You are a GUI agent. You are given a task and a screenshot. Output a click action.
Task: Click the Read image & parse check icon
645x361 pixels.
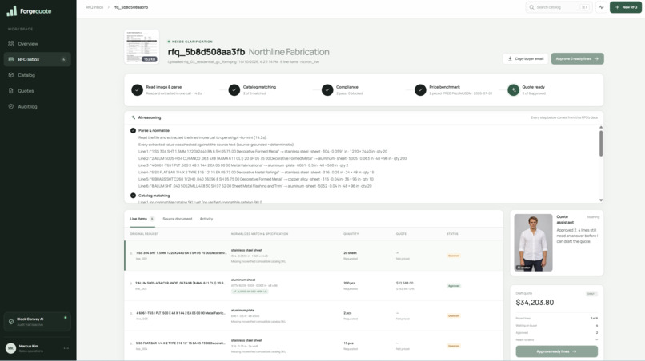[137, 89]
